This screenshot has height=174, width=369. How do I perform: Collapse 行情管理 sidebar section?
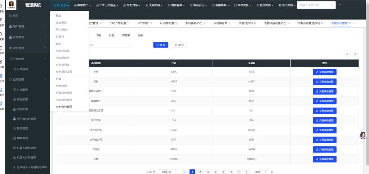(x=27, y=59)
